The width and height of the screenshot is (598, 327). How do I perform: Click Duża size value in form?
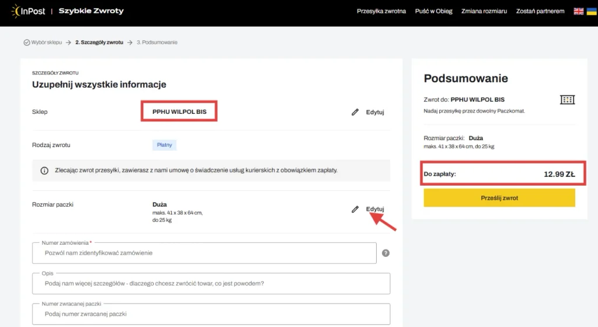[x=159, y=204]
